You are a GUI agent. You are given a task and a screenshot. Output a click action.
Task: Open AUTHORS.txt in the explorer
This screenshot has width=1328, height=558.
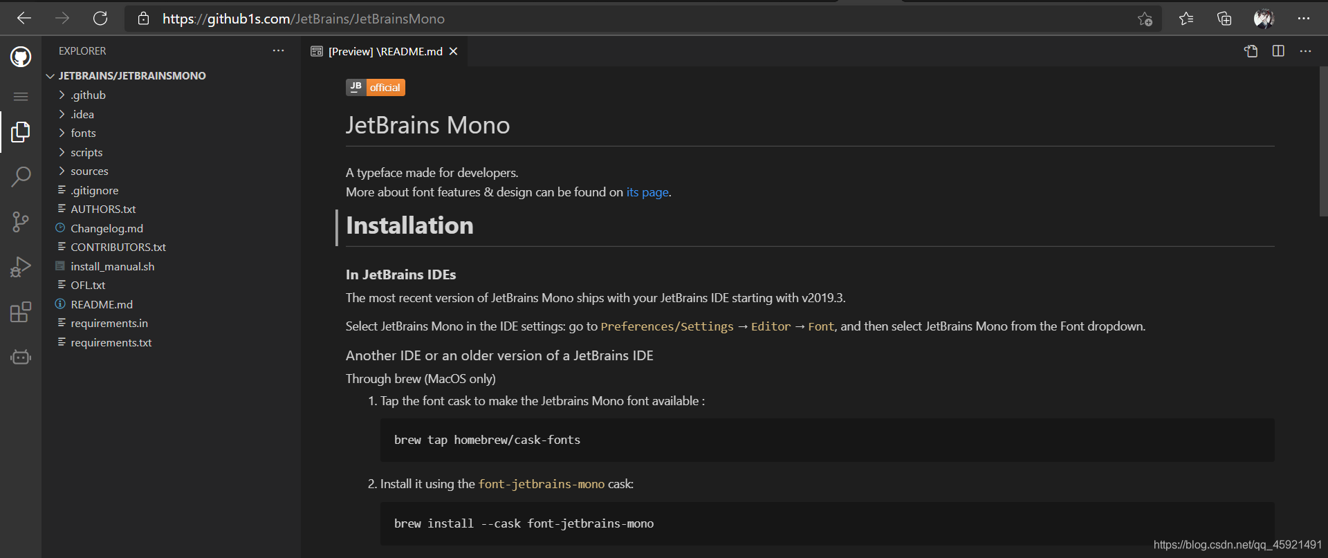click(103, 209)
